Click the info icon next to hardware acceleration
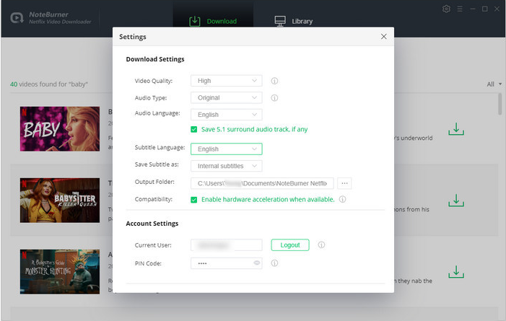Screen dimensions: 506x321 coord(343,199)
